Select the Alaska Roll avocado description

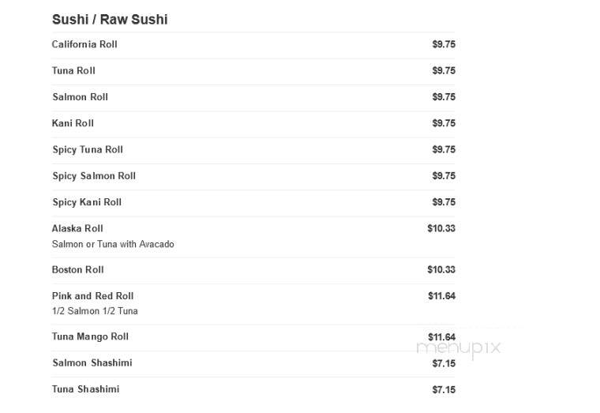(113, 244)
